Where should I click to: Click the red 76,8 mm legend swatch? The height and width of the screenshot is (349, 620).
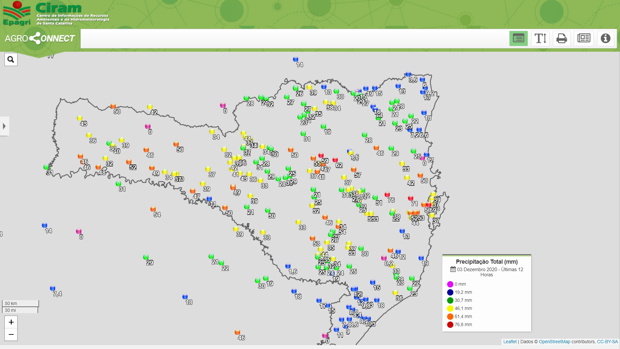450,325
